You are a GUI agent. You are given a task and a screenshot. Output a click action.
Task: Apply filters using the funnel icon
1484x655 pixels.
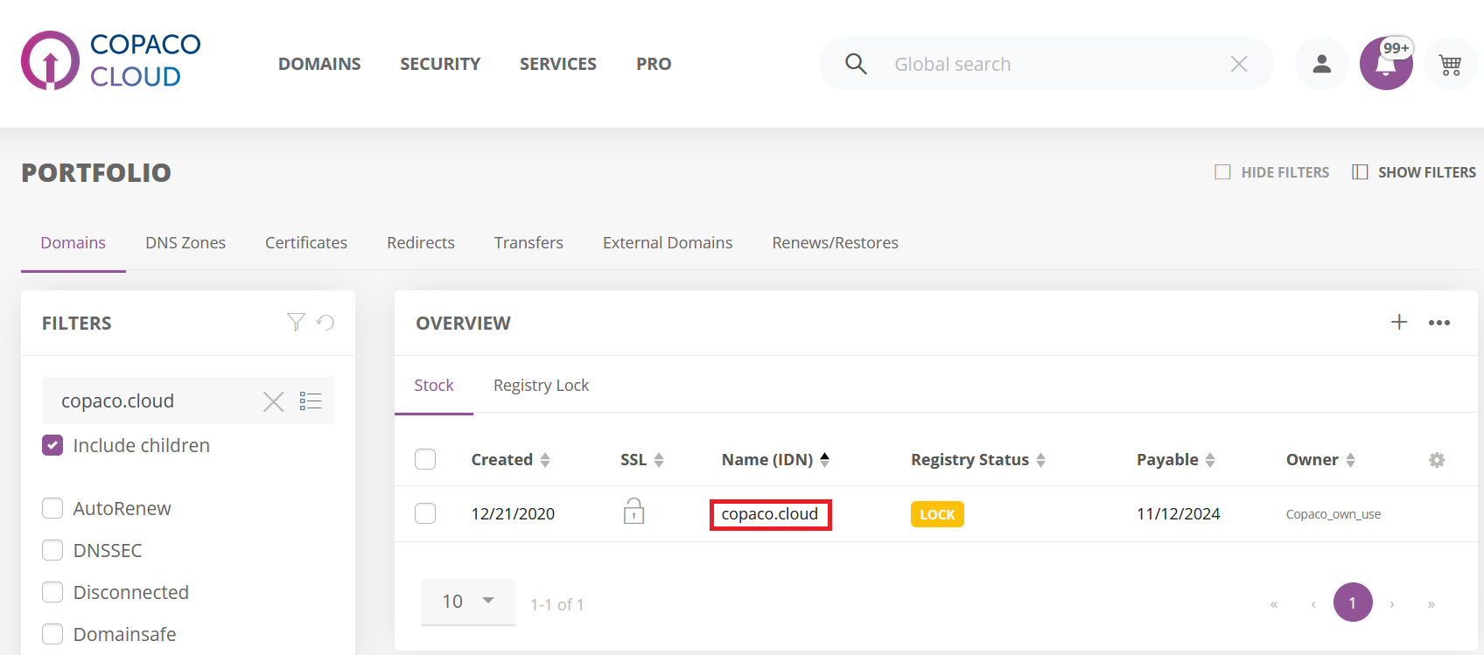coord(297,323)
